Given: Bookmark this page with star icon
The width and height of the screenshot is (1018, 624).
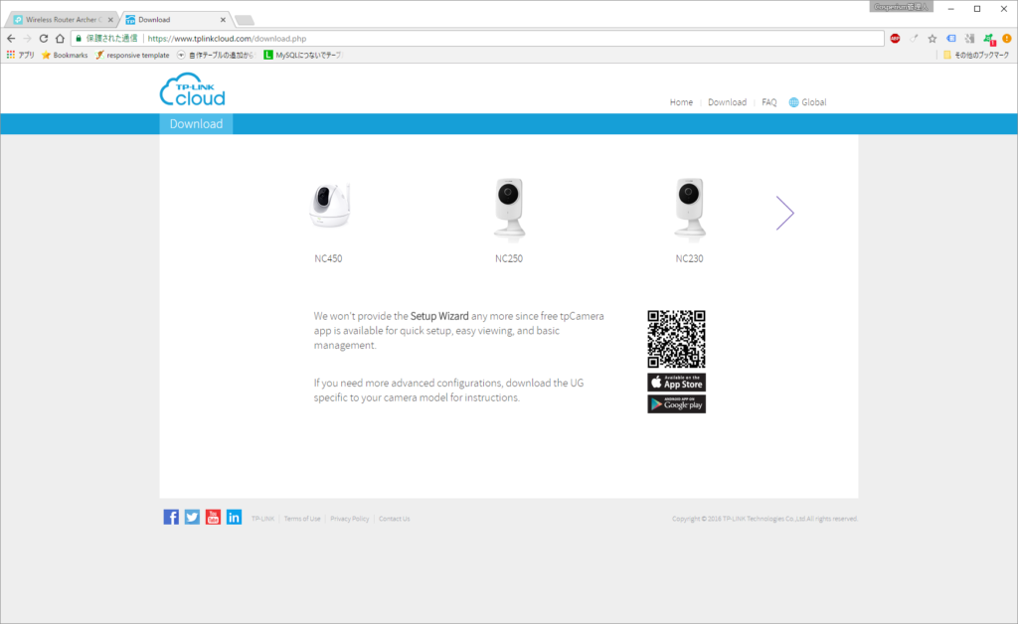Looking at the screenshot, I should click(x=933, y=39).
